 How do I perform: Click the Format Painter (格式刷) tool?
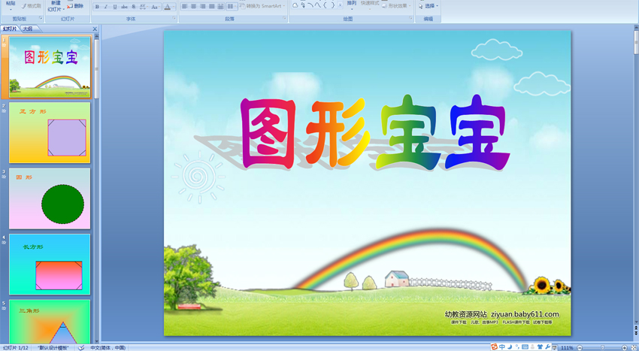pos(30,6)
